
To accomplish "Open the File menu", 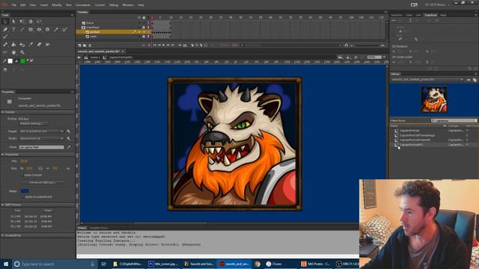I will (14, 5).
